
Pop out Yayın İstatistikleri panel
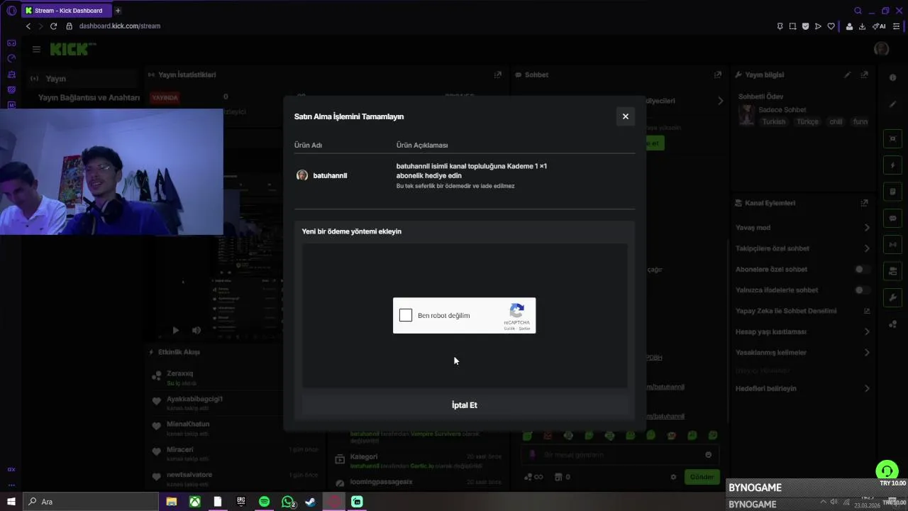pos(498,75)
